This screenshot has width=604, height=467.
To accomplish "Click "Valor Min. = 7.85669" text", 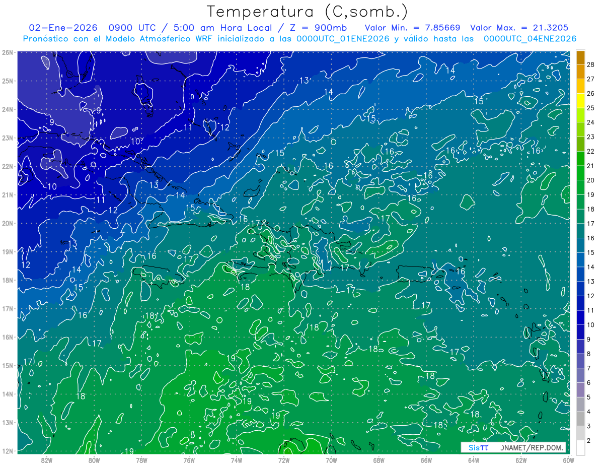I will [413, 28].
